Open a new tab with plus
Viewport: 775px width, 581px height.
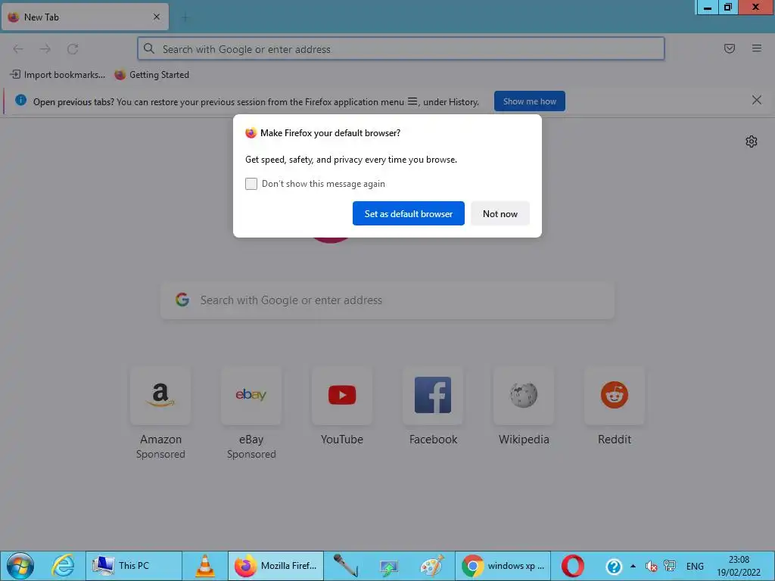(185, 17)
